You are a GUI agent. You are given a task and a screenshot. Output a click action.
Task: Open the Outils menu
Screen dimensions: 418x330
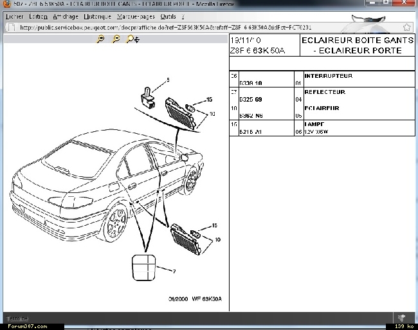pyautogui.click(x=168, y=17)
